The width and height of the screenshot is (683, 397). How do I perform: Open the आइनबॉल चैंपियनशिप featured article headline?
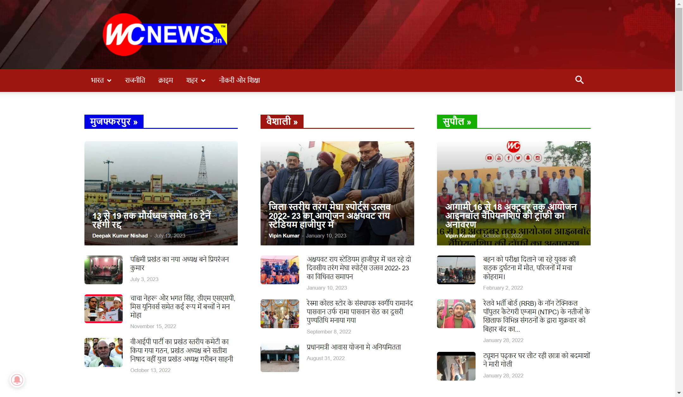coord(511,216)
